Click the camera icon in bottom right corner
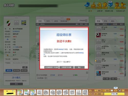The width and height of the screenshot is (128, 96). 123,91
